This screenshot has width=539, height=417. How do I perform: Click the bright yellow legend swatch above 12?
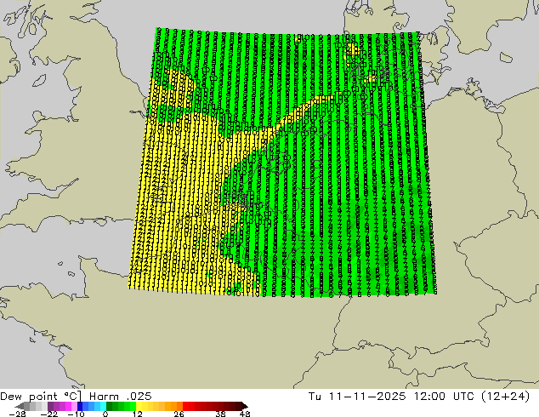[139, 406]
